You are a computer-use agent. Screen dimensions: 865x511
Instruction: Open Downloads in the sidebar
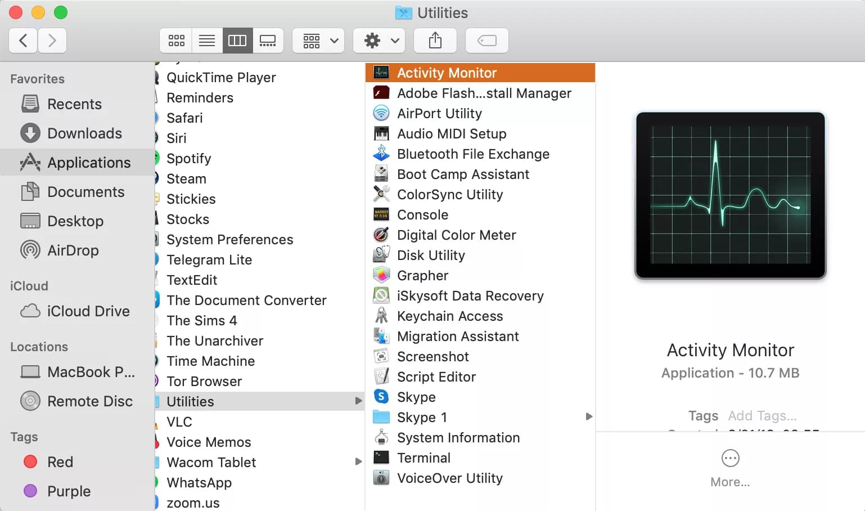pos(84,133)
